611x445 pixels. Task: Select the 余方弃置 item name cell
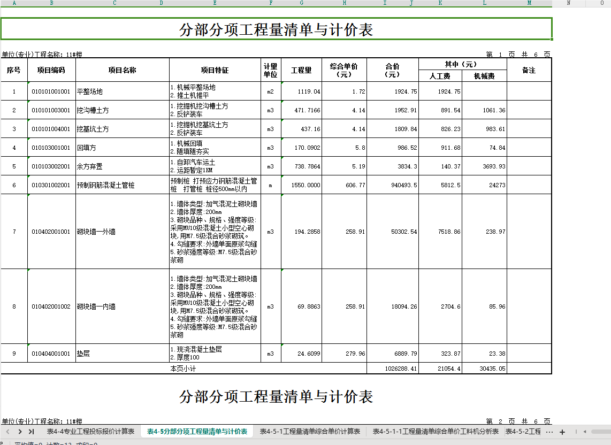123,166
